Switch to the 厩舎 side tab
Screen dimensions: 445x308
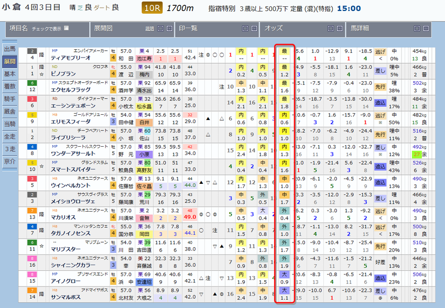(9, 112)
